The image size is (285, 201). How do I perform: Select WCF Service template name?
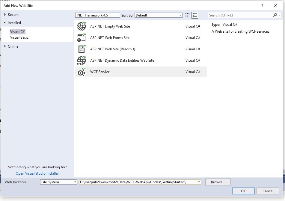coord(100,72)
